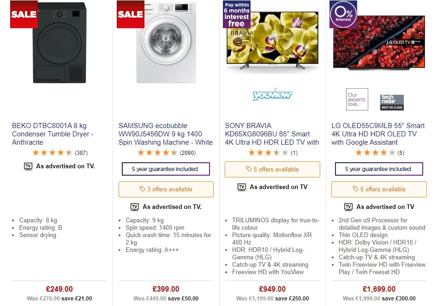Click the techradar Best in Class badge
This screenshot has width=437, height=306.
tap(392, 99)
